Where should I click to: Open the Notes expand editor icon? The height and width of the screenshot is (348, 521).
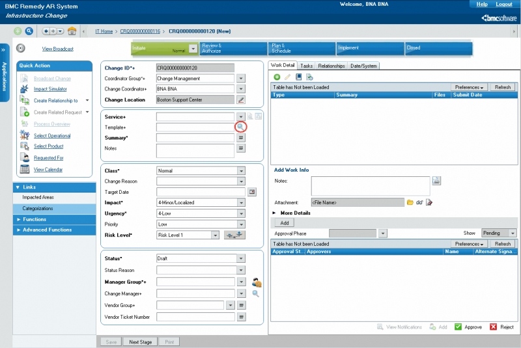[x=241, y=148]
